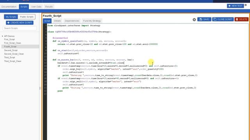Collapse the API Demos folder

(2, 36)
